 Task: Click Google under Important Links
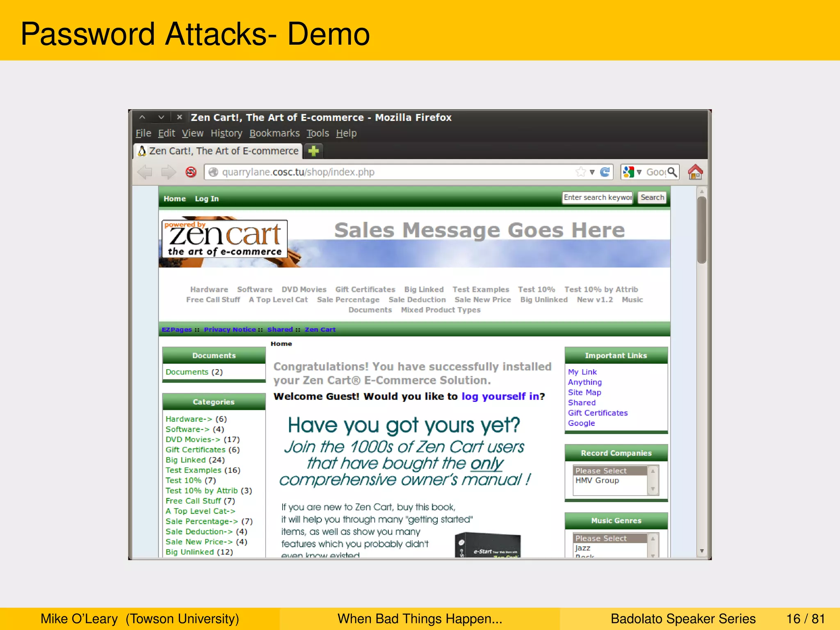(582, 423)
